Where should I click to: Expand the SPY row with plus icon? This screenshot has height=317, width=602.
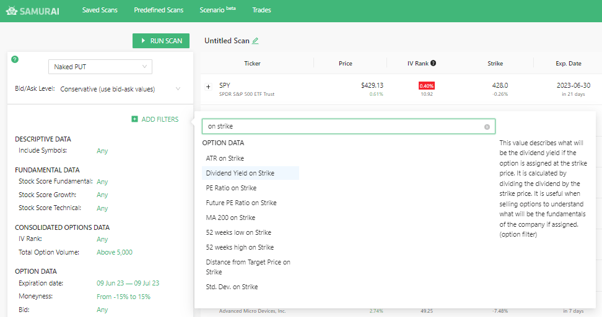tap(208, 87)
